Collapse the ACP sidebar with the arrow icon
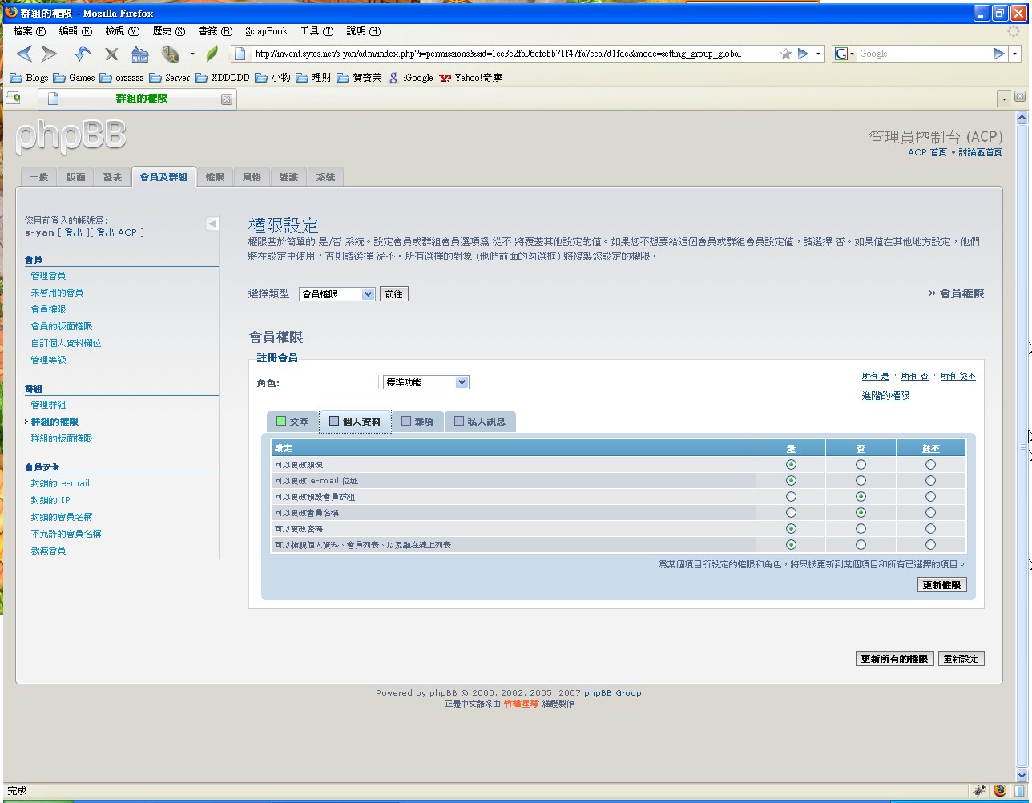The height and width of the screenshot is (803, 1032). (212, 224)
